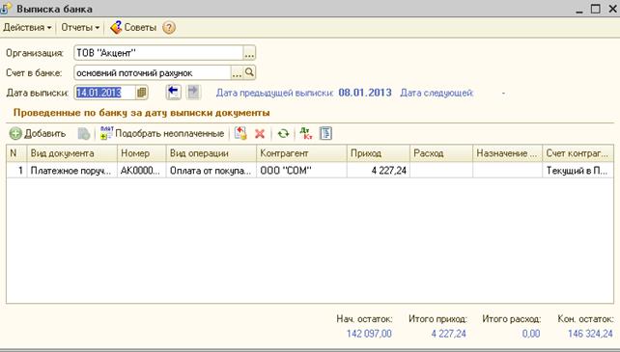
Task: Click the Дата выписки date field
Action: click(105, 93)
